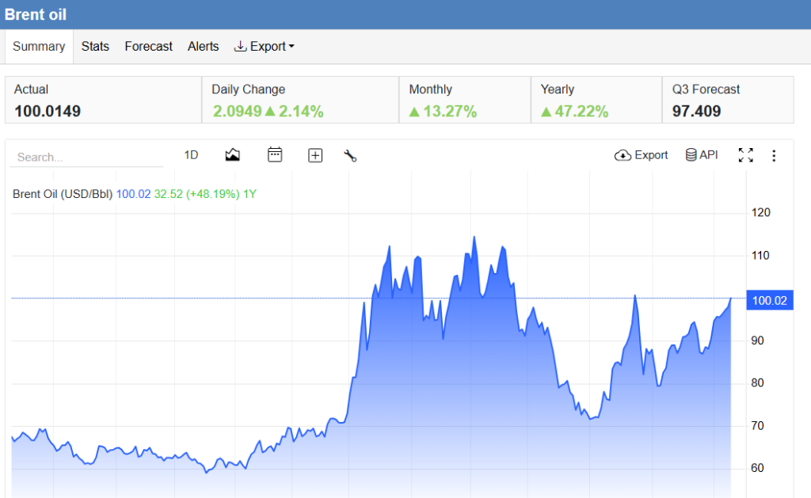811x498 pixels.
Task: Click the Brent Oil (USD/Bbl) series label
Action: (63, 194)
